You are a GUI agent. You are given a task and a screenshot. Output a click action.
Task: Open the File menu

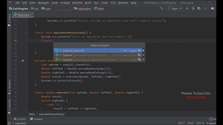tap(17, 3)
